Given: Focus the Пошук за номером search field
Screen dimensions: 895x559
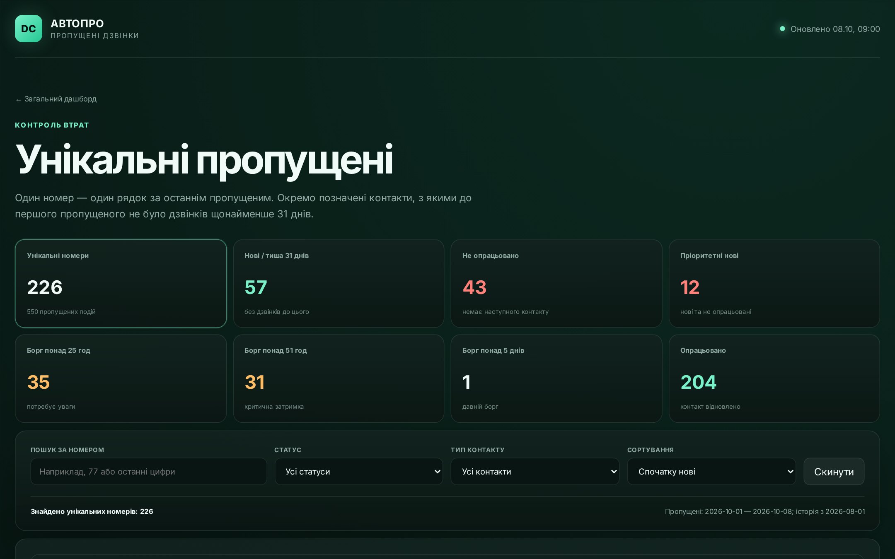Looking at the screenshot, I should 149,471.
